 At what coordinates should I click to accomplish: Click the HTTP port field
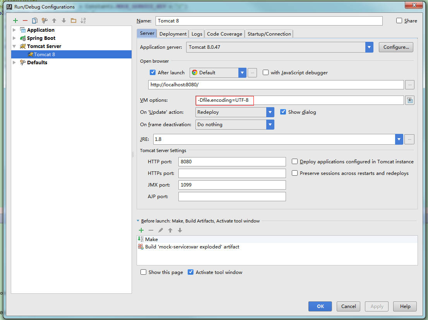(x=232, y=162)
